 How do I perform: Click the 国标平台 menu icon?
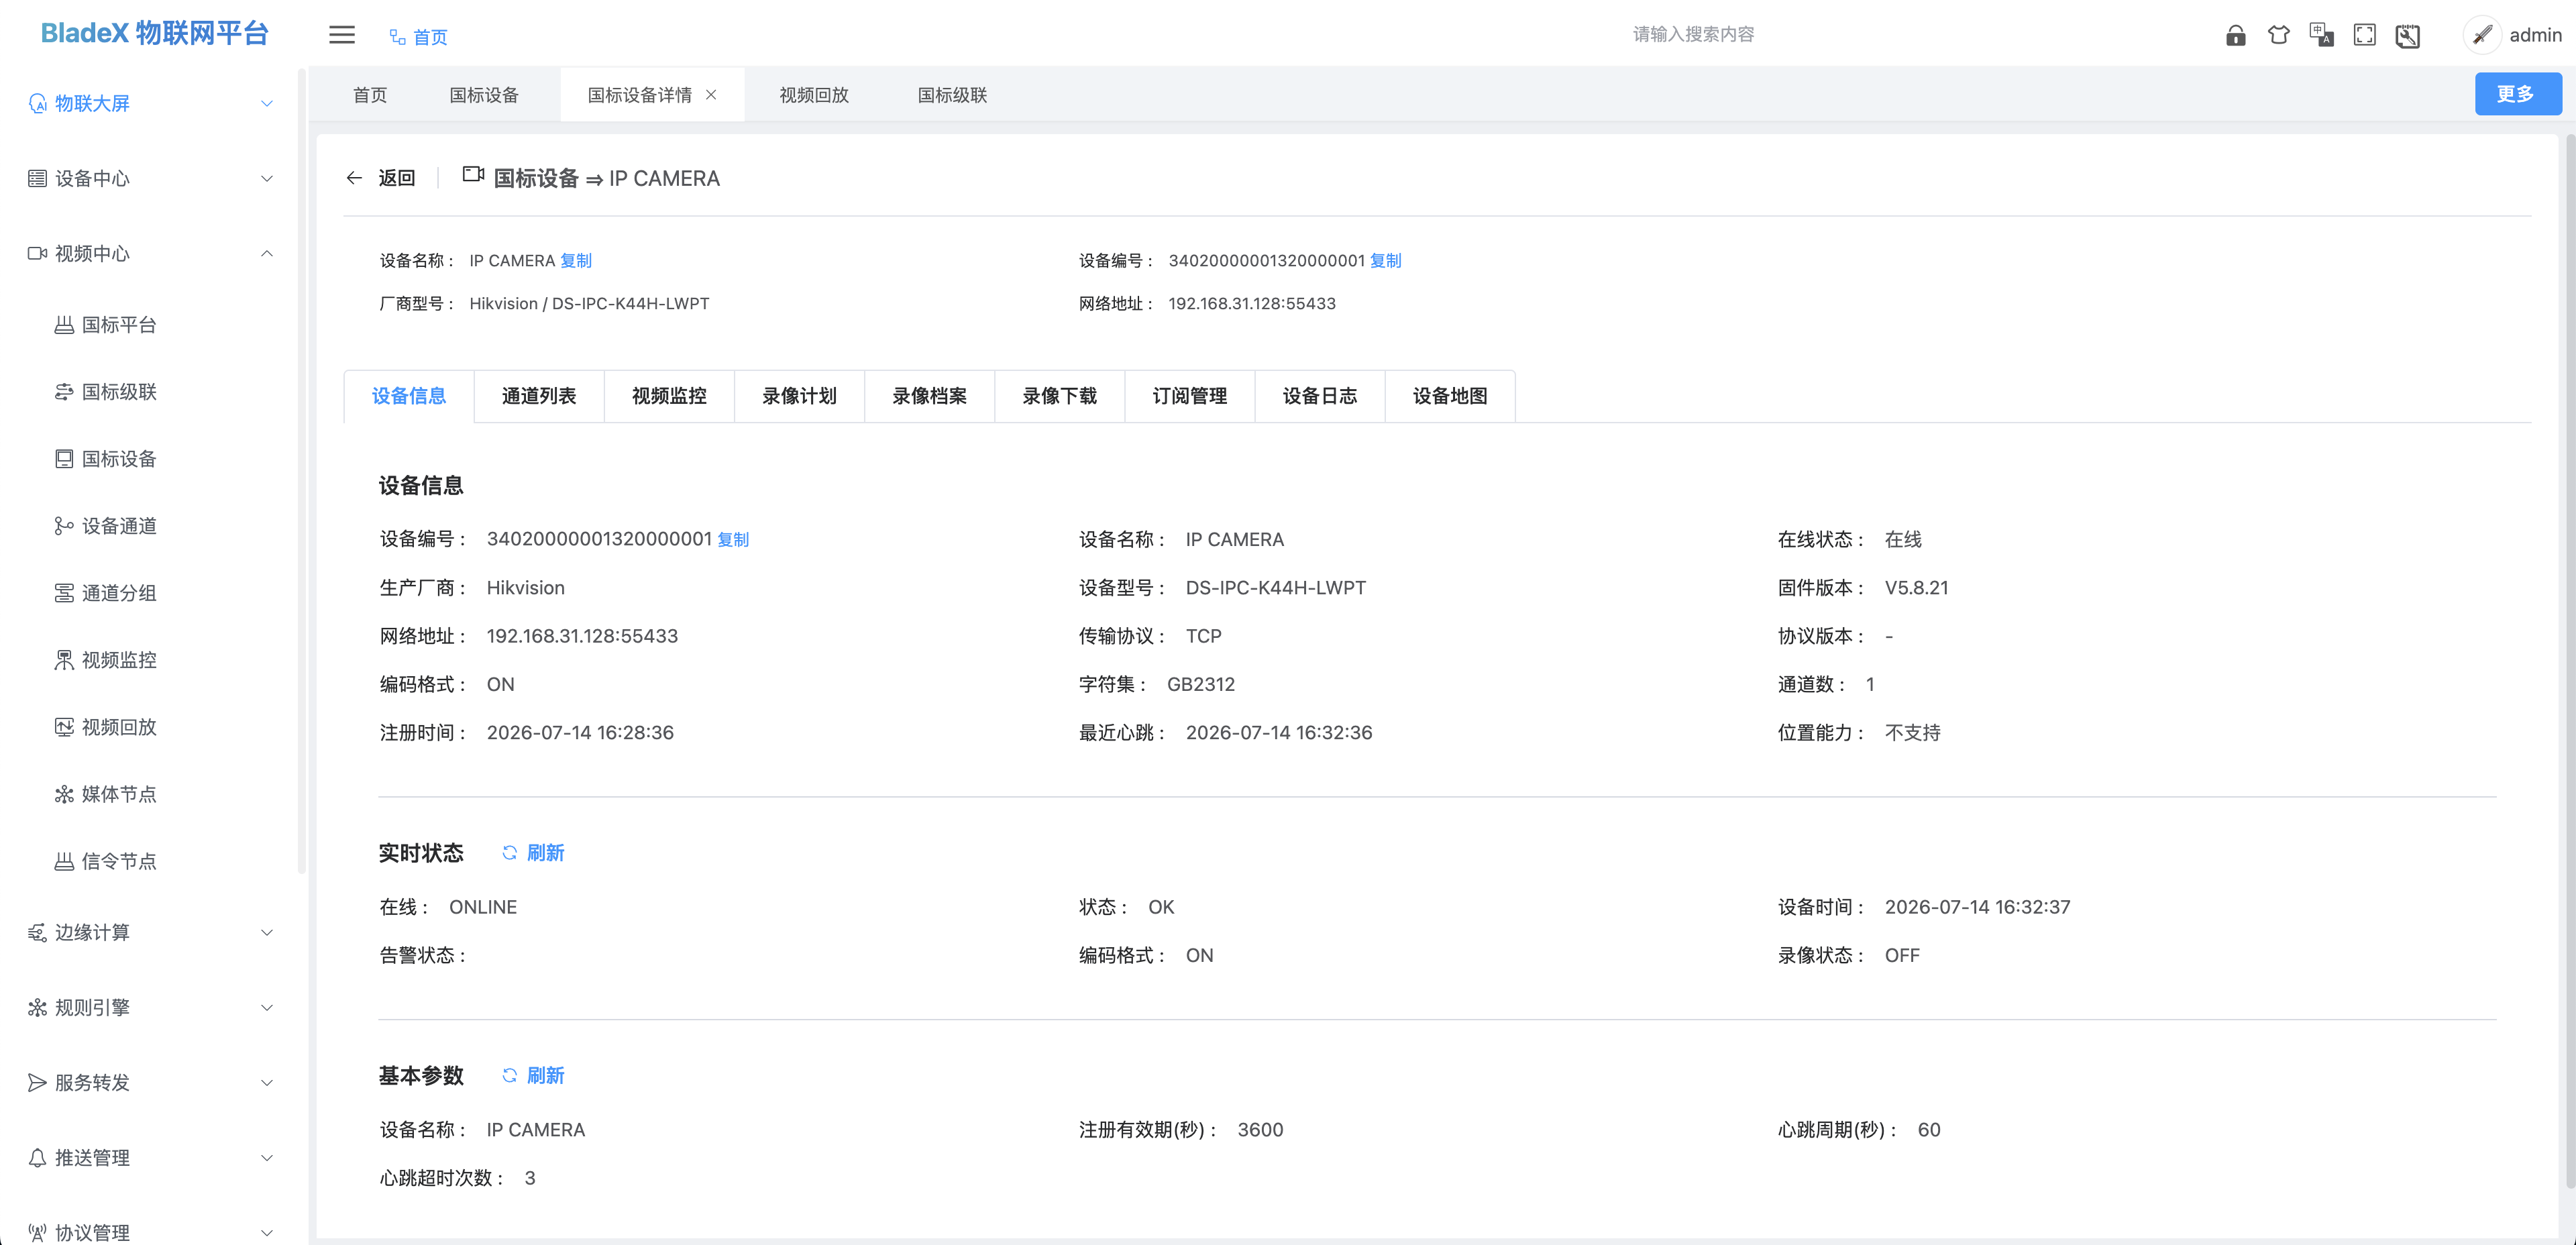[x=64, y=325]
